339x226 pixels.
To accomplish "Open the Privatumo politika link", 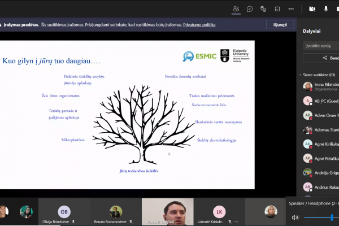I will pos(199,25).
